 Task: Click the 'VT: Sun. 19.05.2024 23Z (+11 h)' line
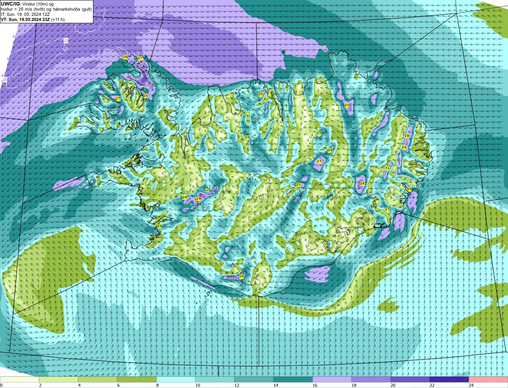[33, 19]
